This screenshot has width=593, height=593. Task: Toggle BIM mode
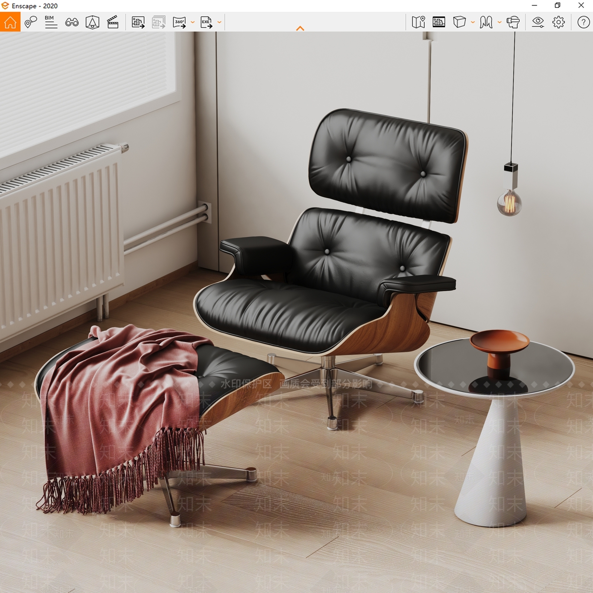point(51,22)
